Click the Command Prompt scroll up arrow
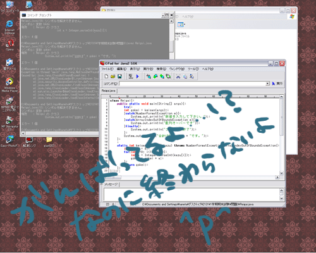This screenshot has height=253, width=316. (x=171, y=21)
